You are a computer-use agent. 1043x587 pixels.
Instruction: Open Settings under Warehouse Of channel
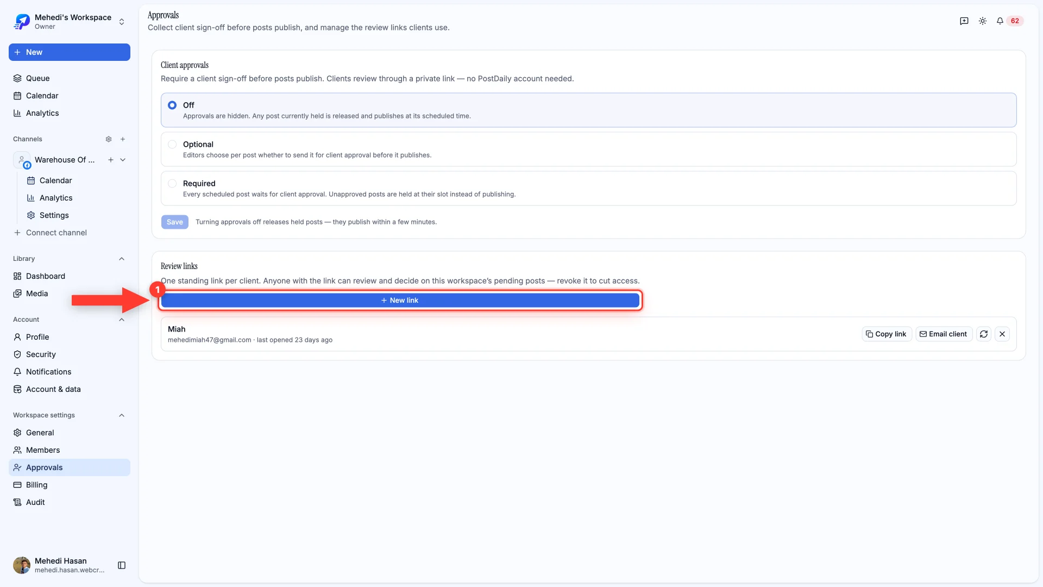tap(76, 215)
